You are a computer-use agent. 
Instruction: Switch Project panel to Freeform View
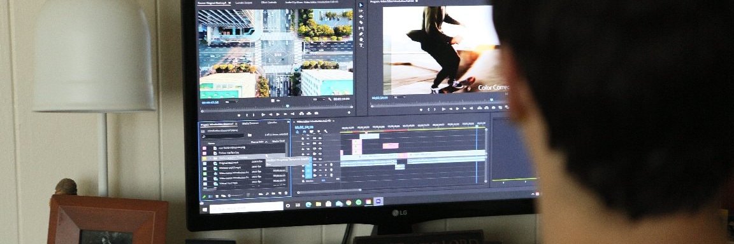pyautogui.click(x=223, y=196)
